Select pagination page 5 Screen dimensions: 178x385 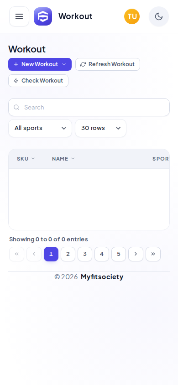(x=119, y=254)
